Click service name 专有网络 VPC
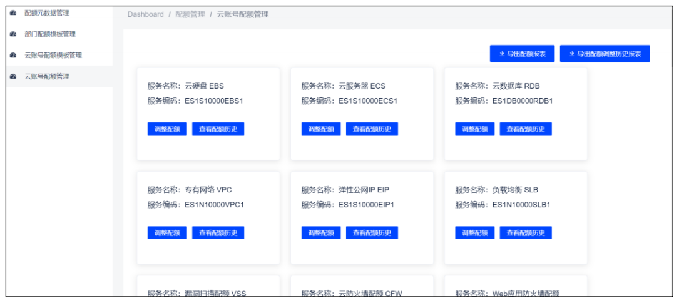Viewport: 679px width, 301px height. click(x=209, y=190)
